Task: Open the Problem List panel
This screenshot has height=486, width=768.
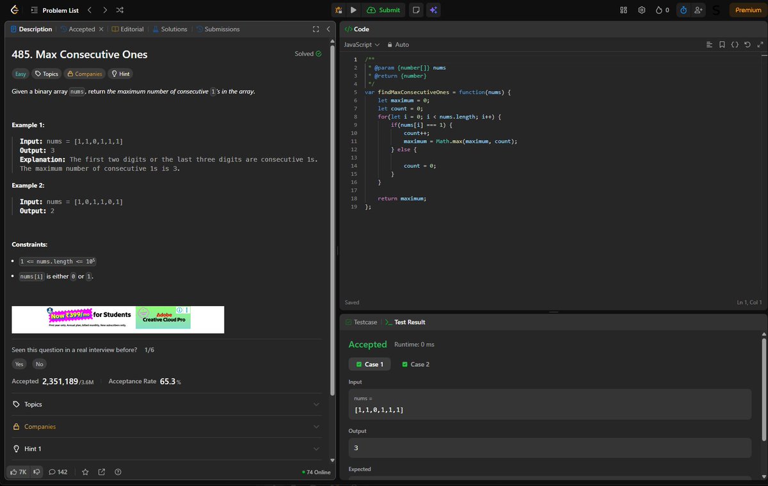Action: 55,10
